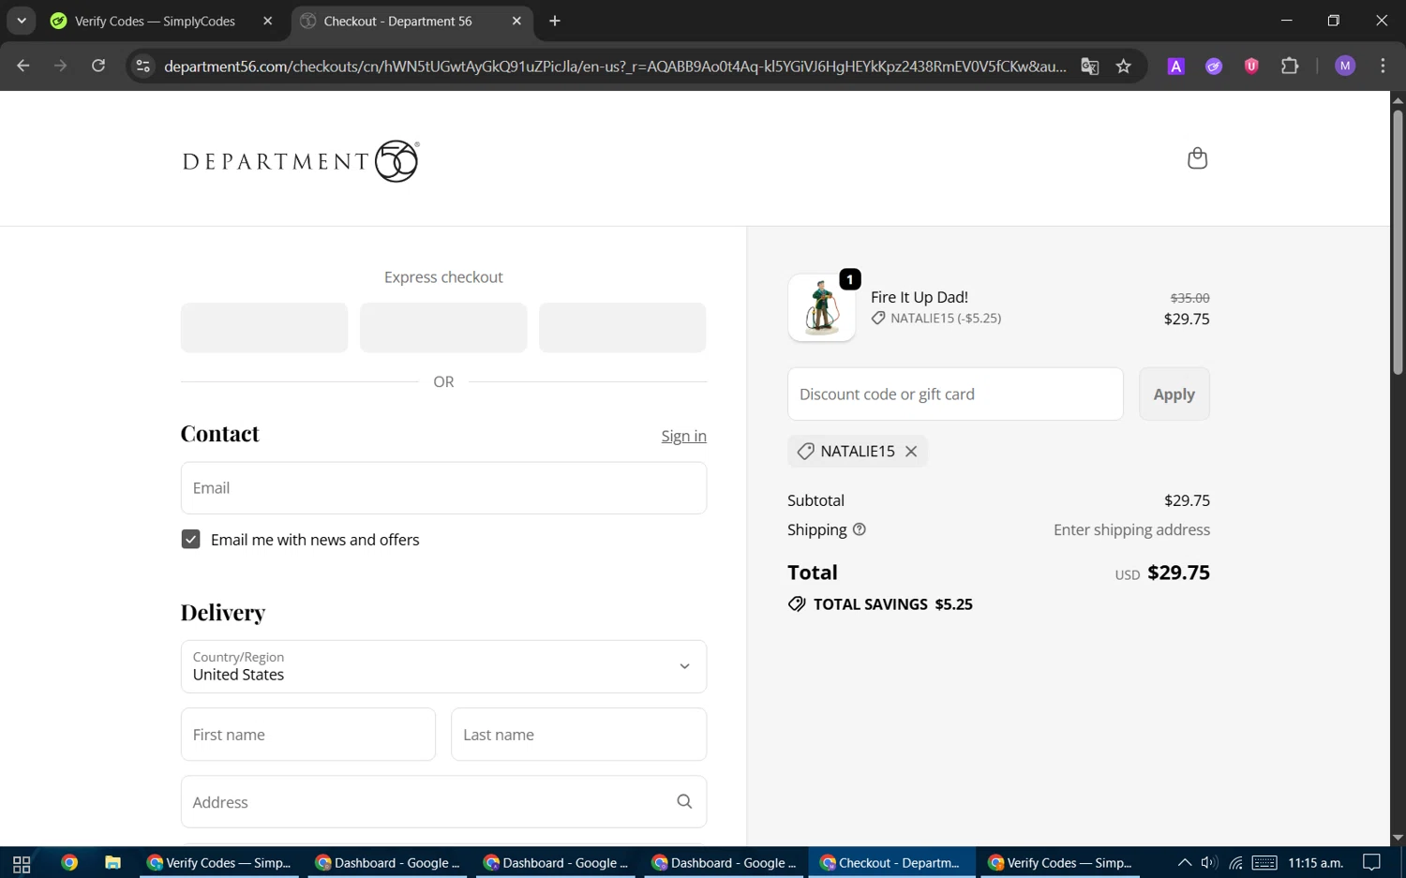This screenshot has width=1406, height=878.
Task: Show hidden system tray icons
Action: 1185,863
